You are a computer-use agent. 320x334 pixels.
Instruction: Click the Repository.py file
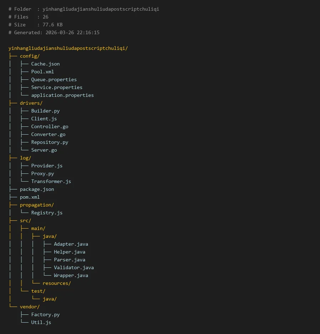49,142
